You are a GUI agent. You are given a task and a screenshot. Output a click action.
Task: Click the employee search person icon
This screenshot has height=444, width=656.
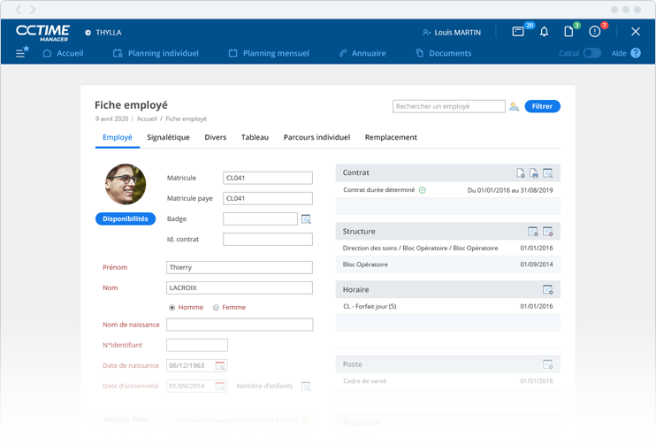[515, 107]
